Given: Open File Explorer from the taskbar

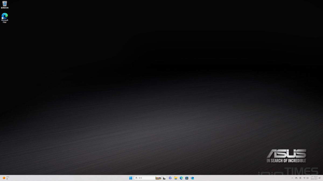Looking at the screenshot, I should coord(175,178).
